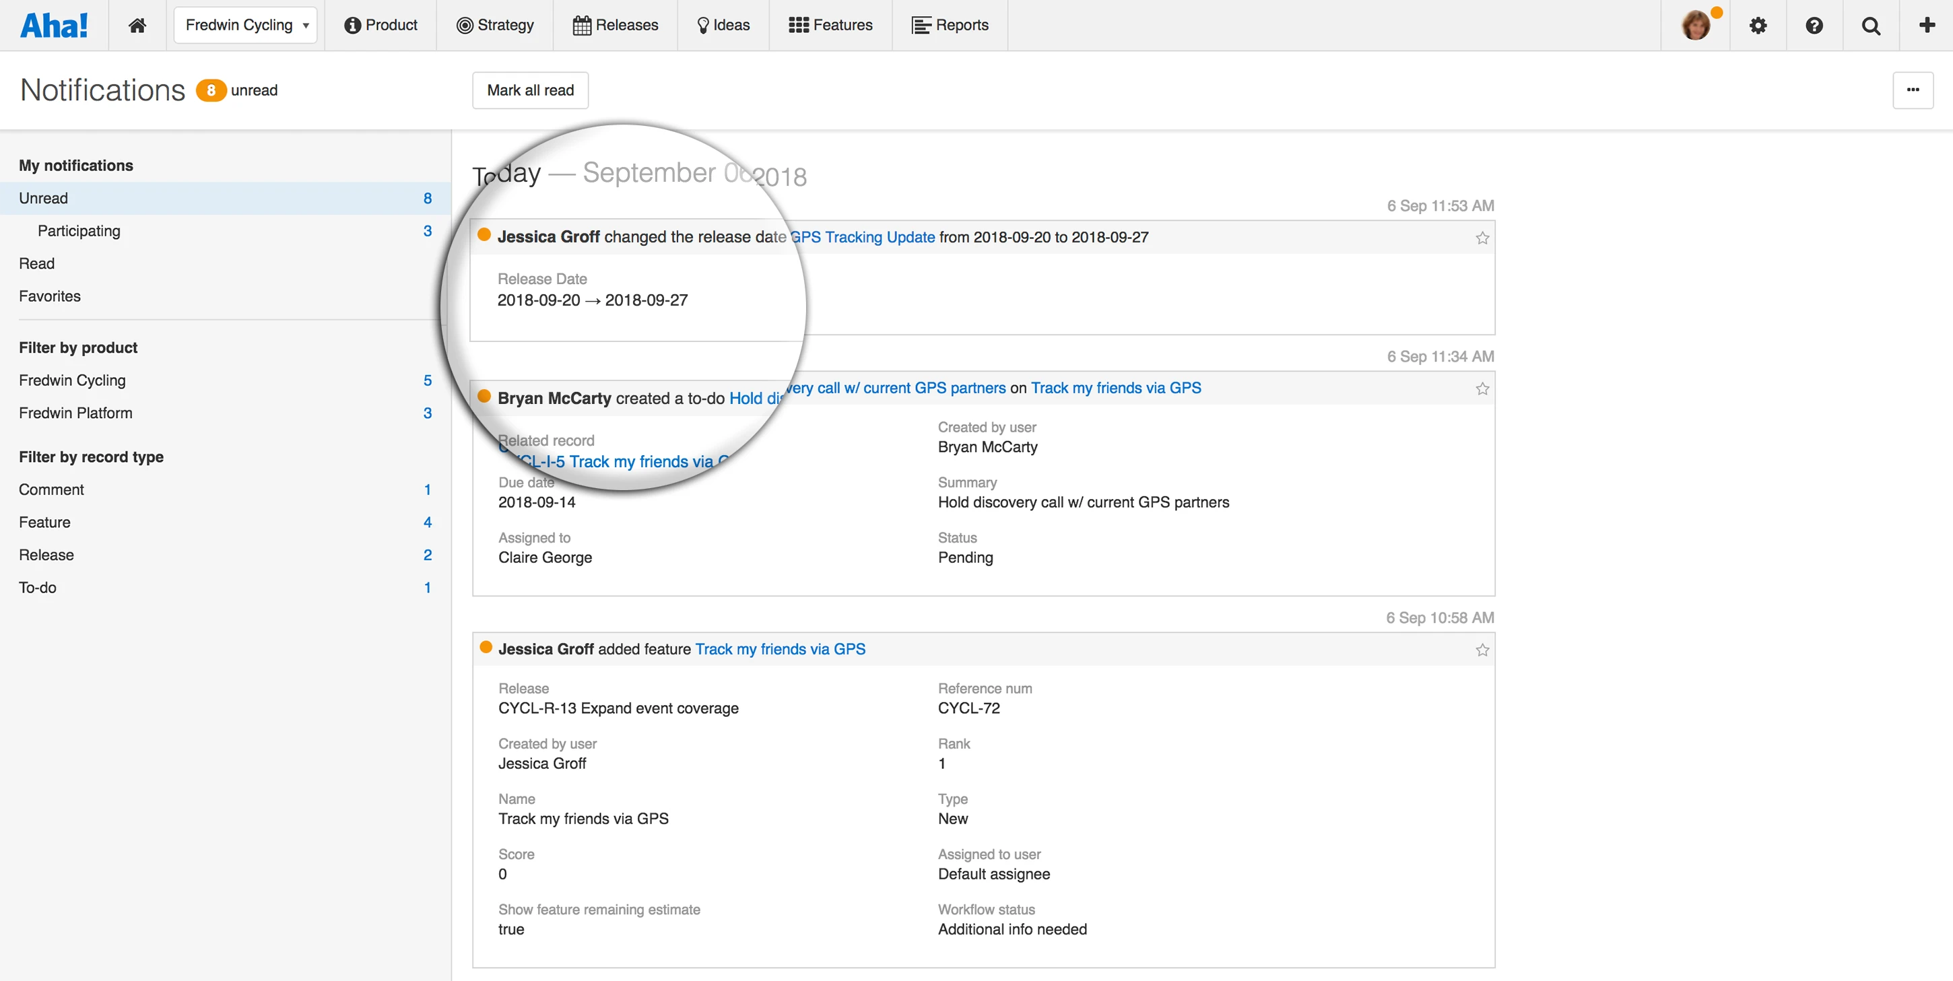Open the Strategy menu
This screenshot has height=981, width=1953.
pyautogui.click(x=495, y=25)
